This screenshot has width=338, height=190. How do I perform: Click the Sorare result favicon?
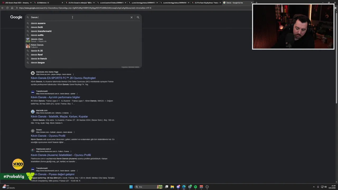coord(33,131)
